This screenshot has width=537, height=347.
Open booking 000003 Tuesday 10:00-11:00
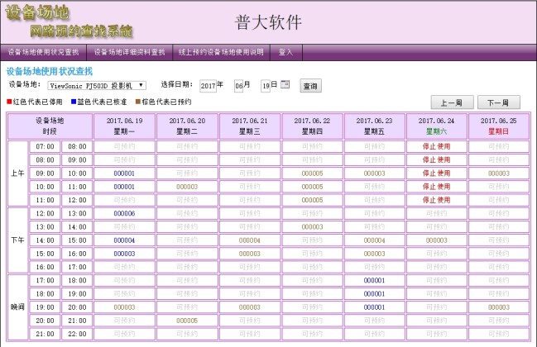(187, 187)
